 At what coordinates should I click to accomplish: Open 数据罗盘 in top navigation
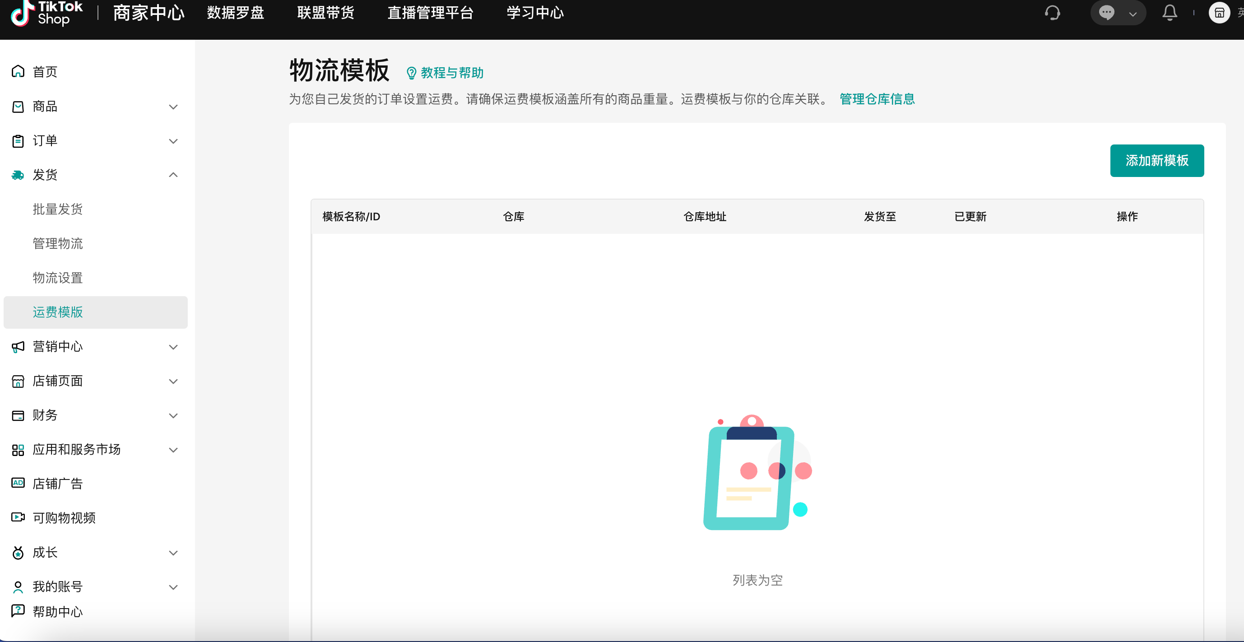pos(235,13)
